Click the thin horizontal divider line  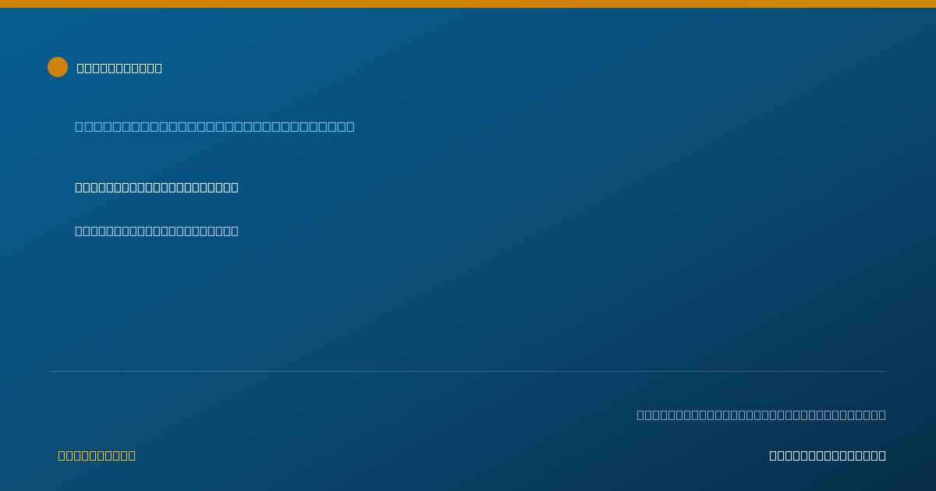point(468,371)
